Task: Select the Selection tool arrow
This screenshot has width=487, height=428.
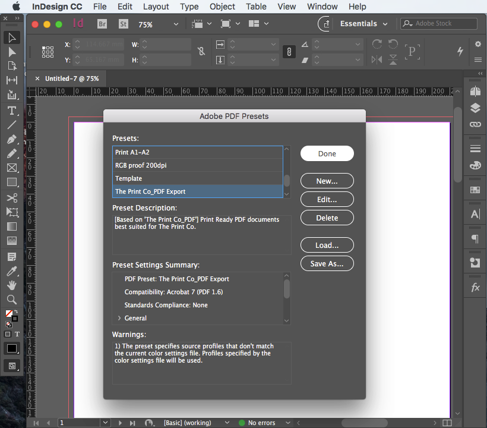Action: (x=12, y=38)
